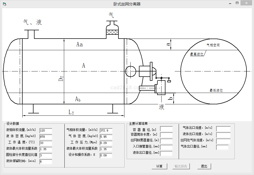Click the 工作压力 field showing 0.29
Screen dimensions: 254x175
click(x=106, y=143)
